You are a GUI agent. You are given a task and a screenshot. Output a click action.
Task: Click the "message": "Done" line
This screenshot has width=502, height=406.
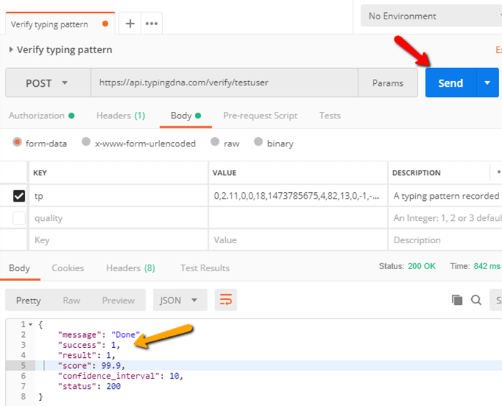pos(99,334)
